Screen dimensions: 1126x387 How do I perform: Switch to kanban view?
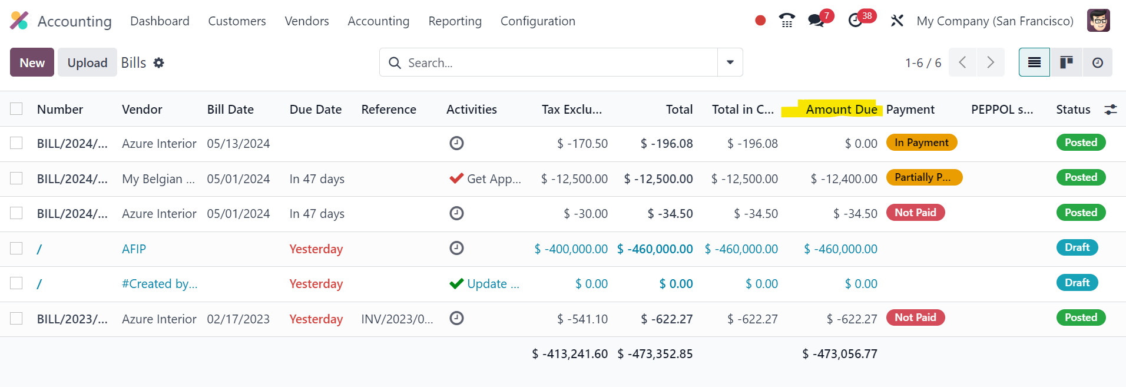[x=1066, y=62]
